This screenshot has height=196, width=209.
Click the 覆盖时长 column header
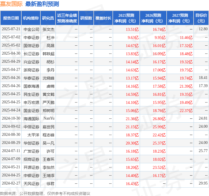click(103, 18)
